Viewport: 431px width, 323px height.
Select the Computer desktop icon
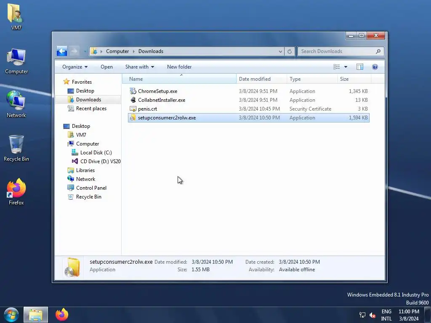(x=16, y=61)
